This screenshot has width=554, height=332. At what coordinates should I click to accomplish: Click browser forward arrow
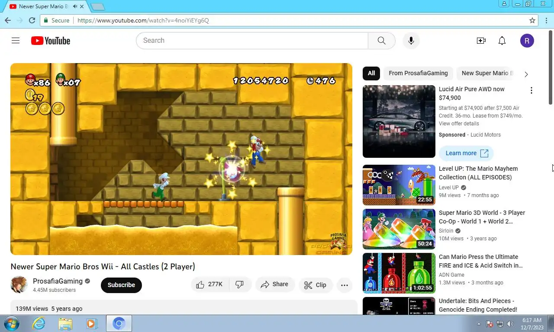click(19, 20)
